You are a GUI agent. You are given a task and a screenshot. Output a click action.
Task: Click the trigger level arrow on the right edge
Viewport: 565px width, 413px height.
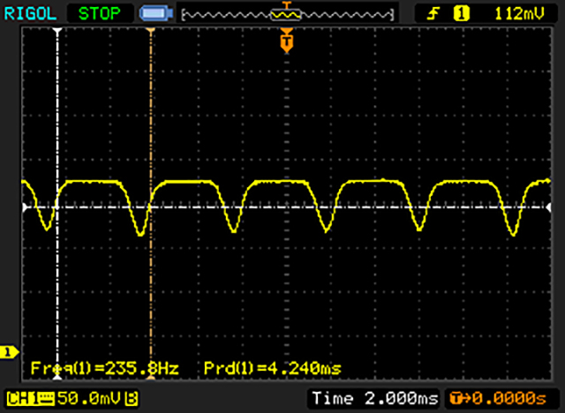pos(548,207)
